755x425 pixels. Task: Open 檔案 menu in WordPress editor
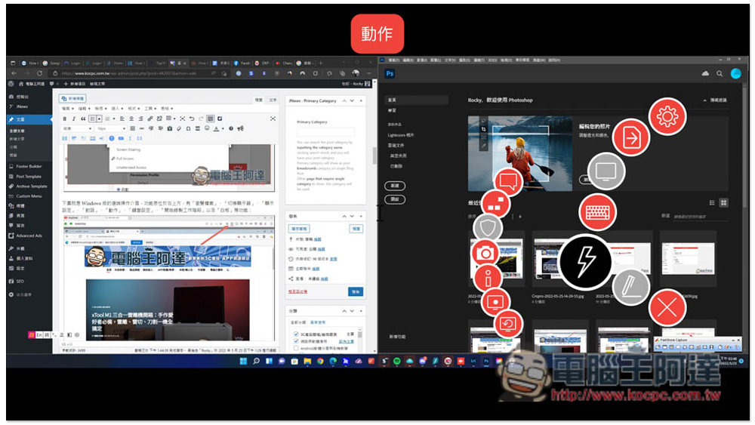point(67,109)
